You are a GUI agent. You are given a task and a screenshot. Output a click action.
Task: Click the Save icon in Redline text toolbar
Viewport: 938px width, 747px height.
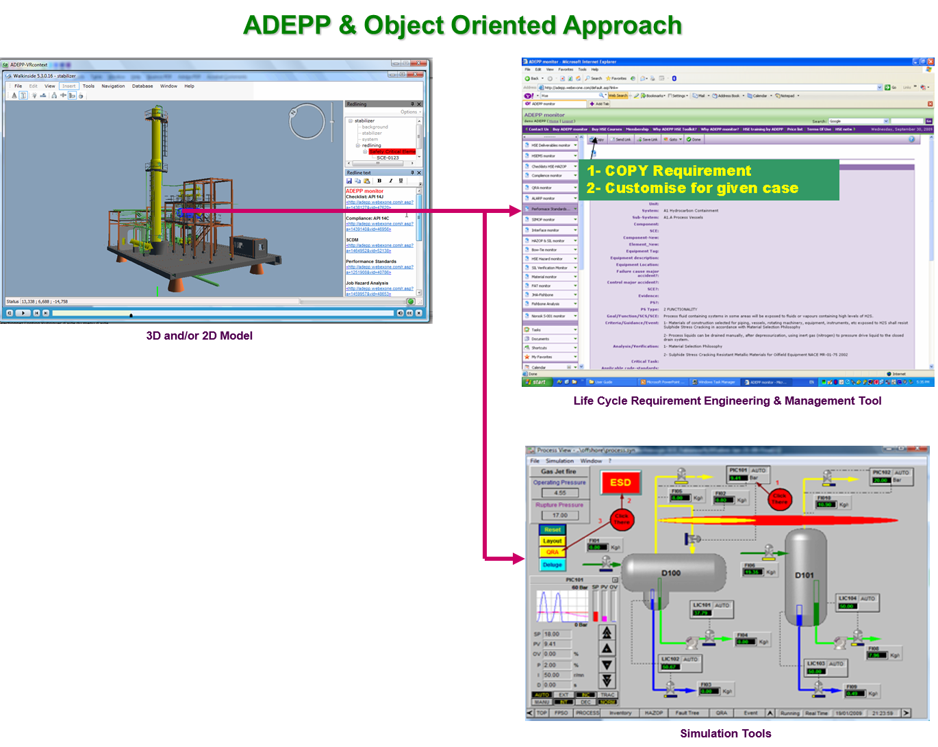point(349,181)
